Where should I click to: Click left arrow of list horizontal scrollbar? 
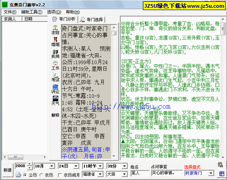[x=5, y=157]
